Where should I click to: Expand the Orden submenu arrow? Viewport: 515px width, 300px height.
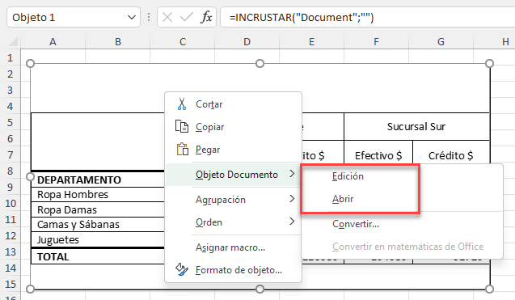click(292, 222)
